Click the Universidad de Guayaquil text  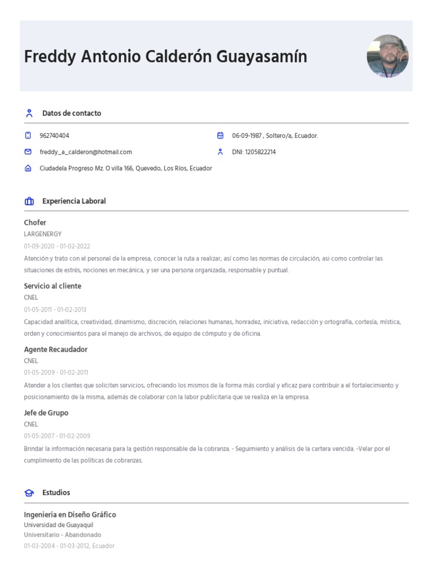(58, 525)
